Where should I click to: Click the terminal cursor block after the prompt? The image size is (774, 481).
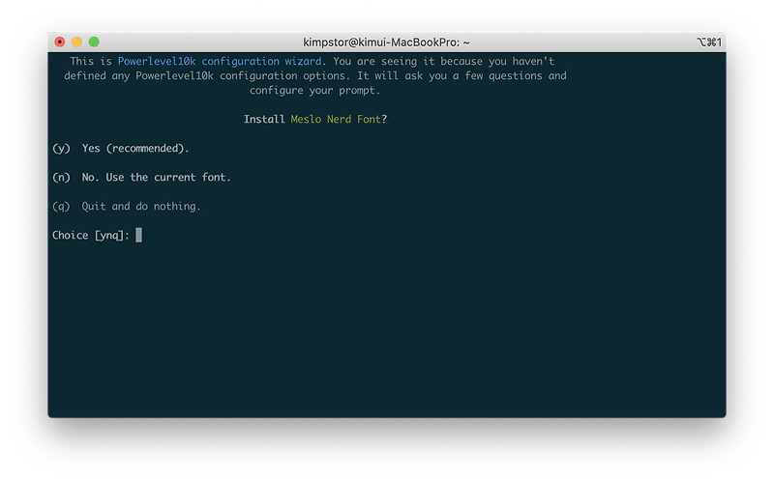click(x=138, y=235)
